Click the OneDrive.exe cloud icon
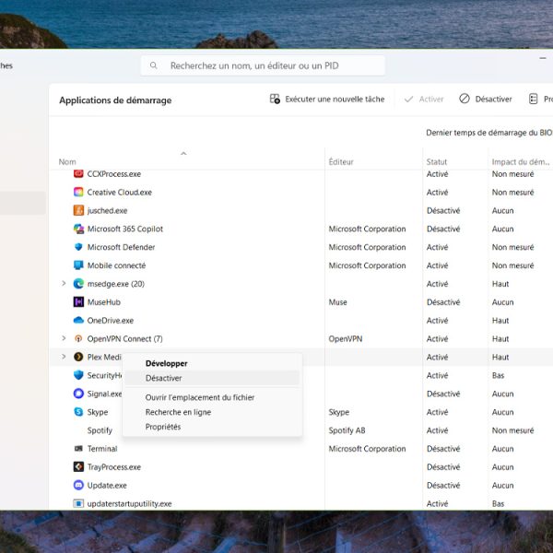Viewport: 553px width, 553px height. [x=78, y=320]
